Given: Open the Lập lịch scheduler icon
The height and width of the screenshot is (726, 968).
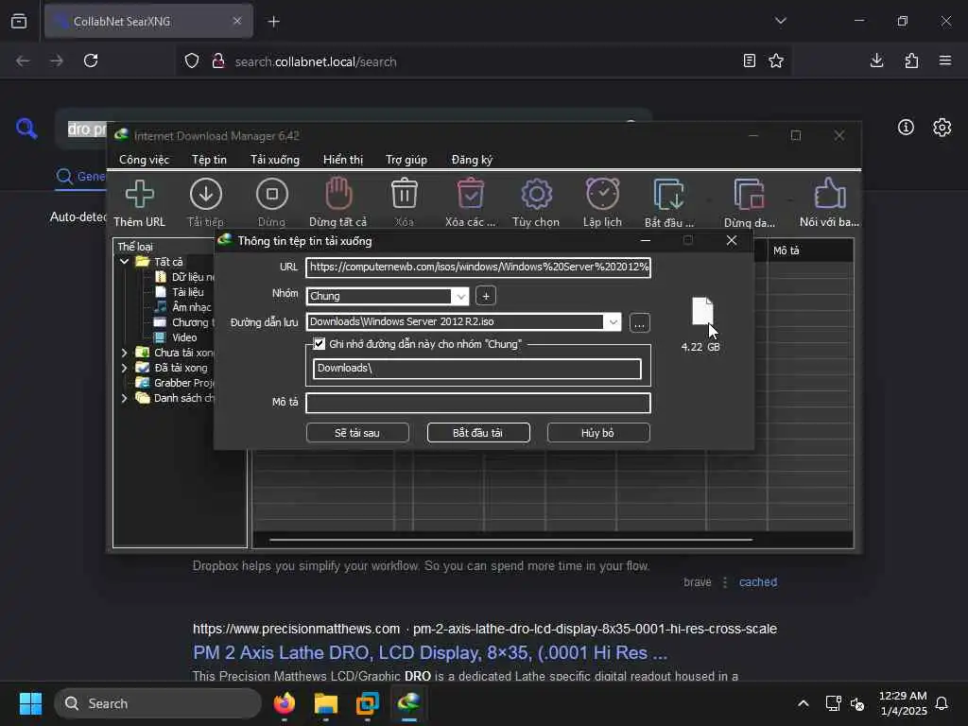Looking at the screenshot, I should point(602,202).
